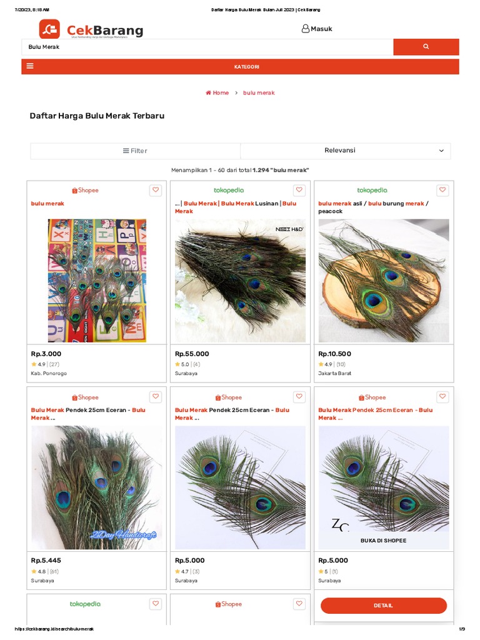480x640 pixels.
Task: Click the 2Day Handicraft feather thumbnail
Action: pyautogui.click(x=97, y=487)
